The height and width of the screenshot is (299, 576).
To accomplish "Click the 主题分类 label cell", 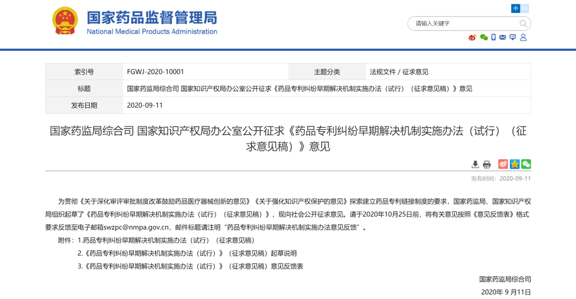I will click(327, 72).
